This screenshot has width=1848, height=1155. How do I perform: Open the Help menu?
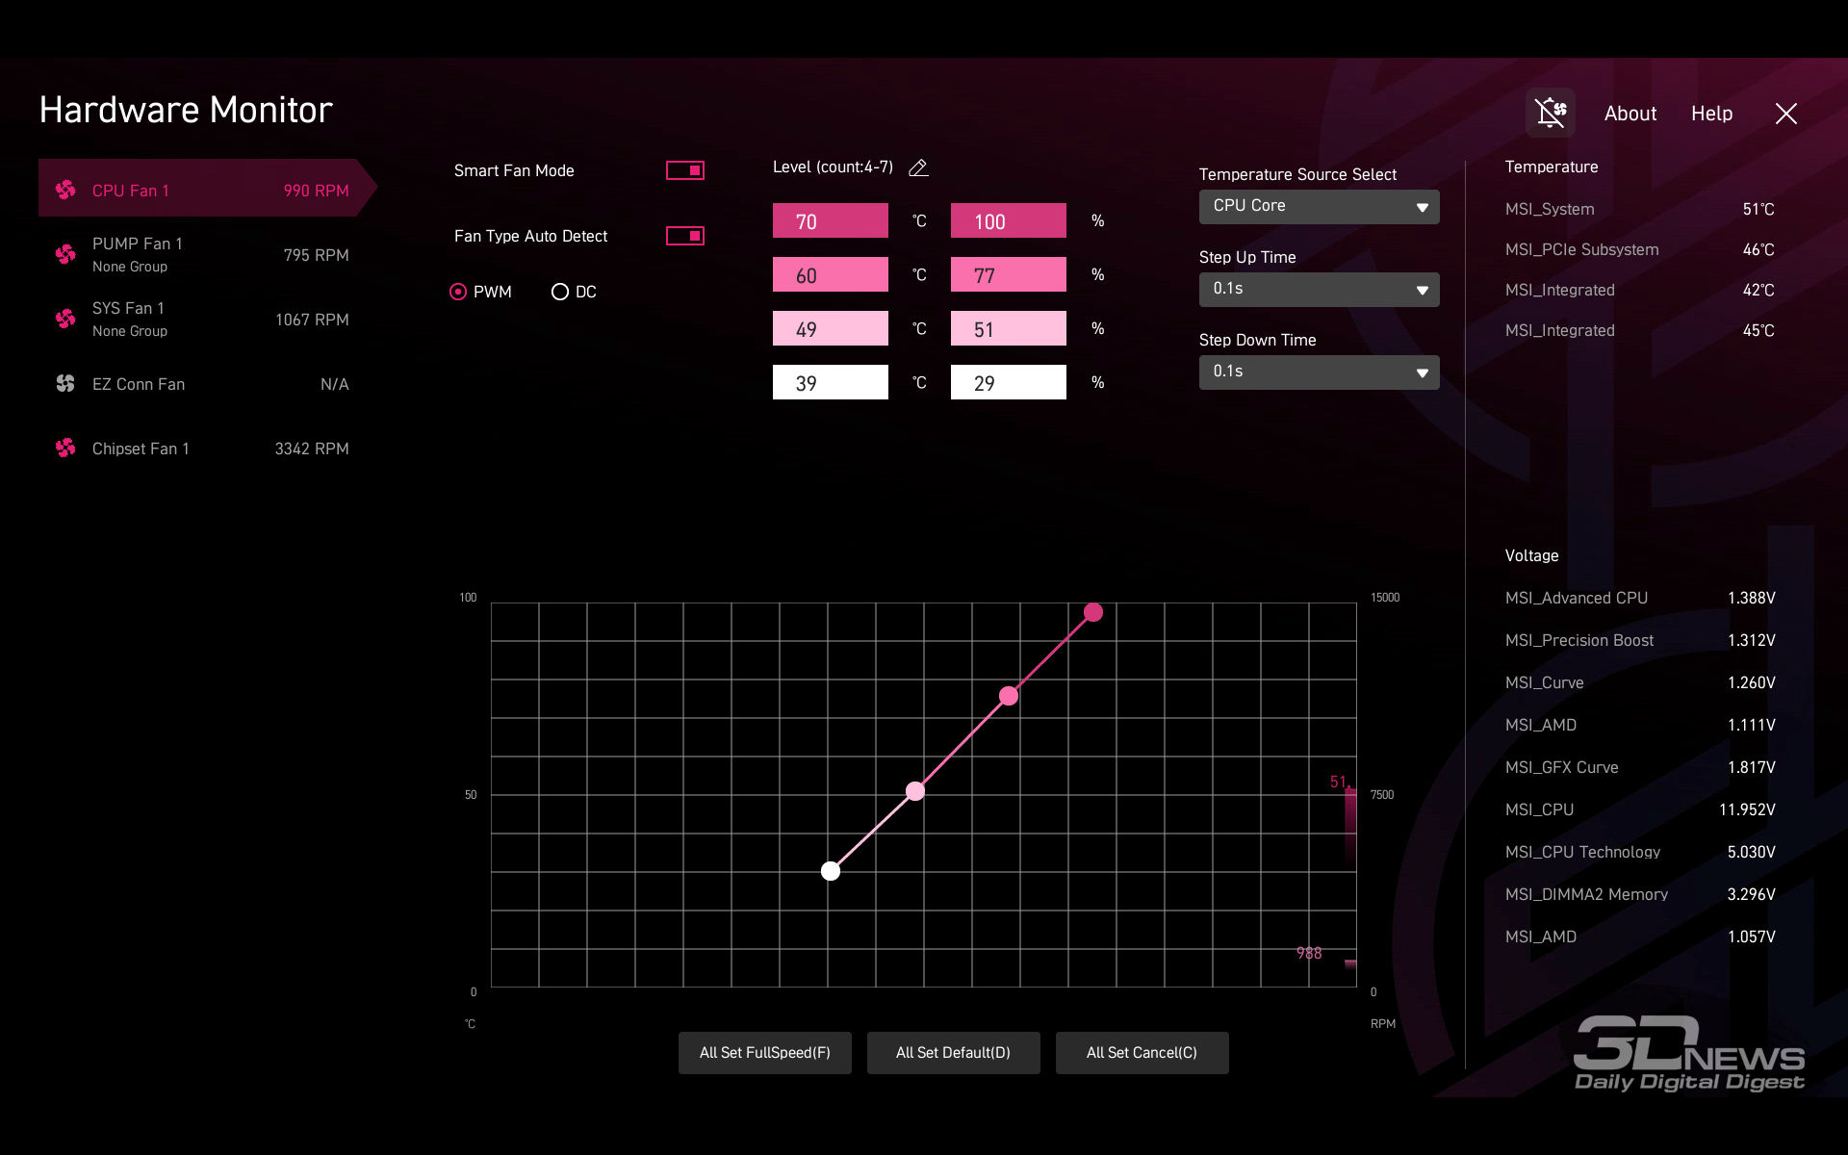click(x=1711, y=114)
